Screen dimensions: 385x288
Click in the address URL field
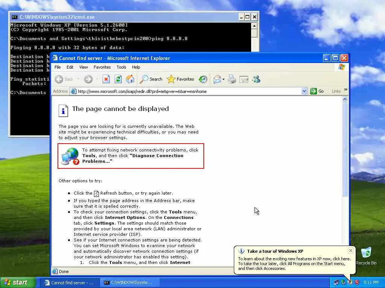(189, 91)
